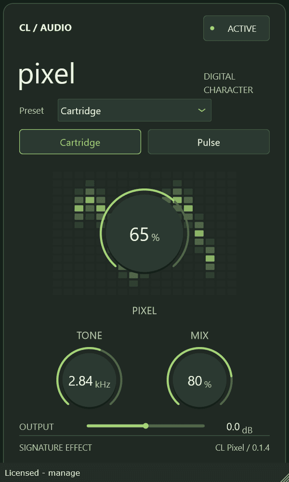Viewport: 289px width, 482px height.
Task: Open the Preset dropdown showing Cartridge
Action: tap(134, 110)
